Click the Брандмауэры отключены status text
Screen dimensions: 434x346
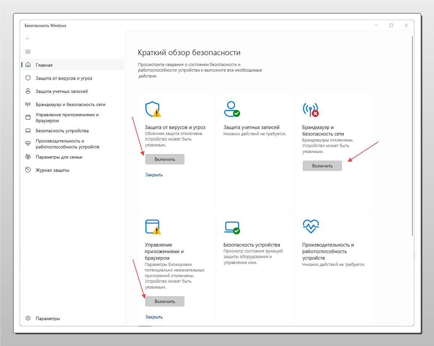[x=328, y=140]
